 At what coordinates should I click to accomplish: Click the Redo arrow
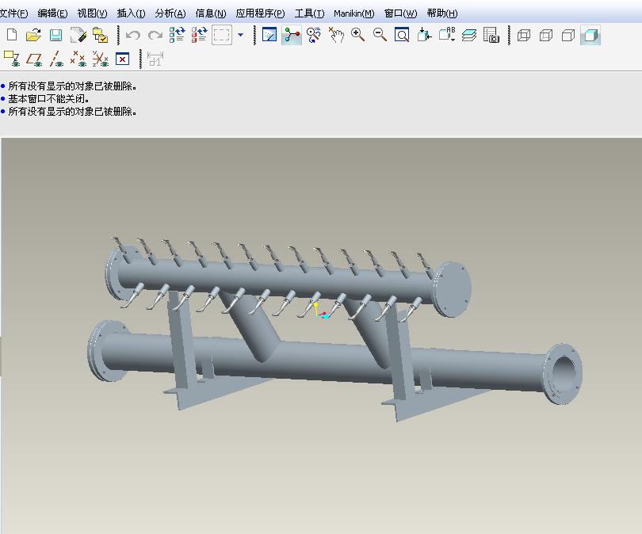(155, 36)
